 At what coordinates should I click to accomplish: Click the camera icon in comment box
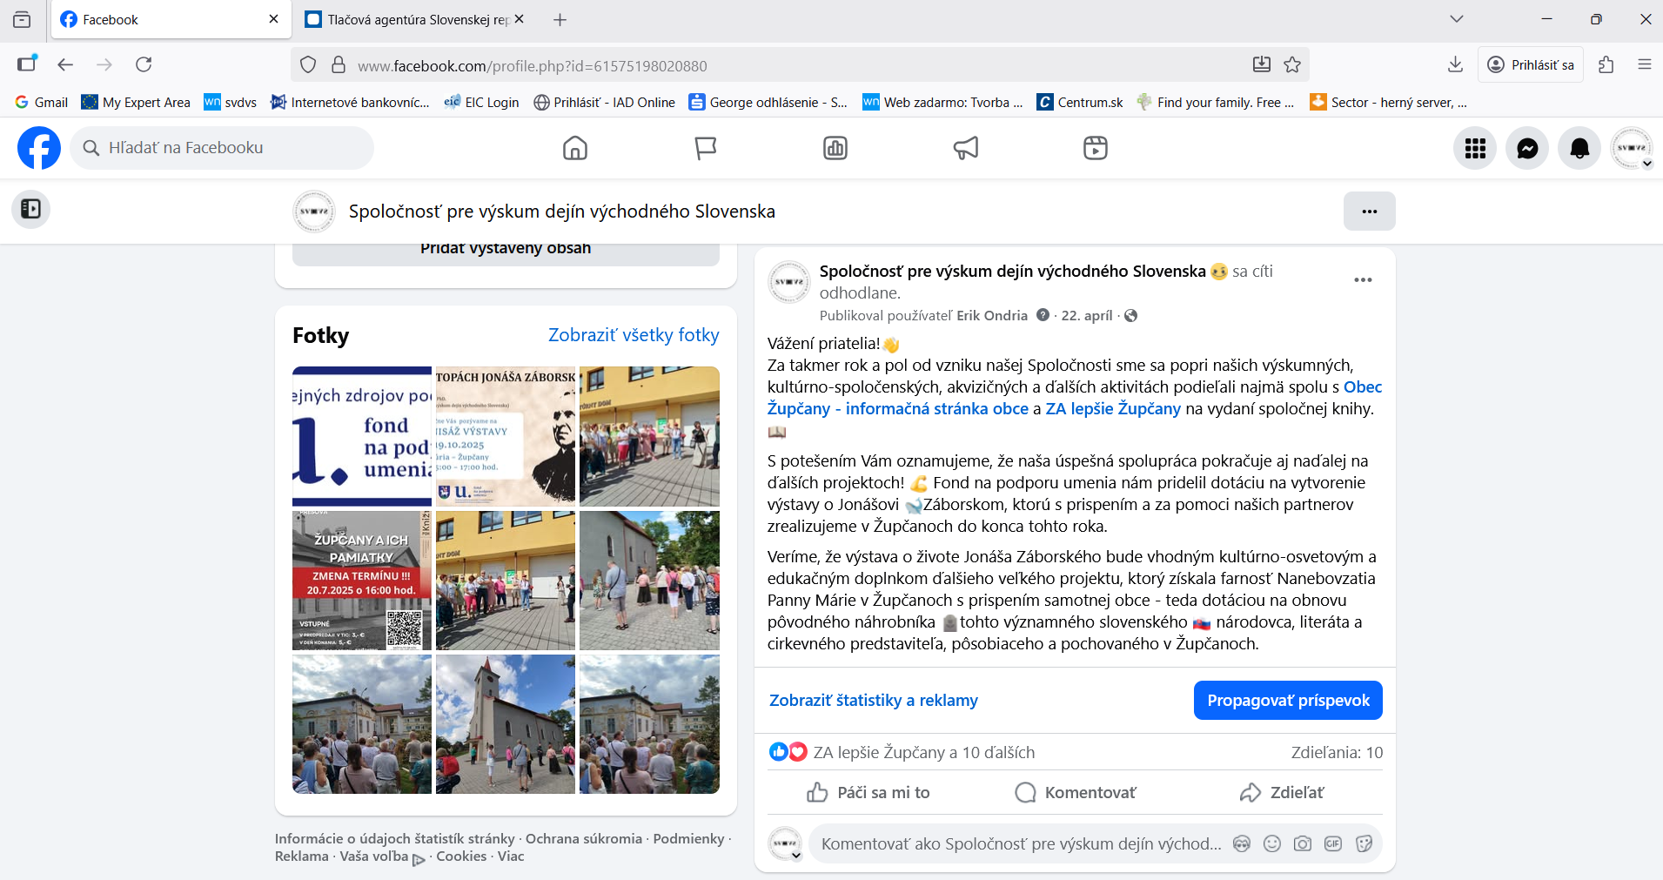(x=1303, y=843)
